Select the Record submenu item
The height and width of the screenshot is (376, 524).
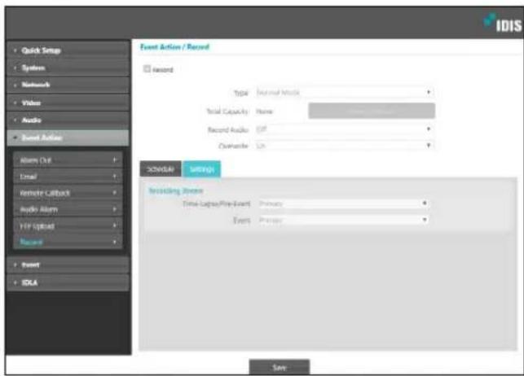point(68,242)
